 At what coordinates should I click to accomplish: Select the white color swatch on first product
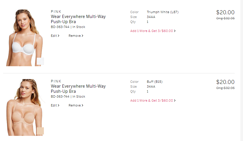point(40,61)
